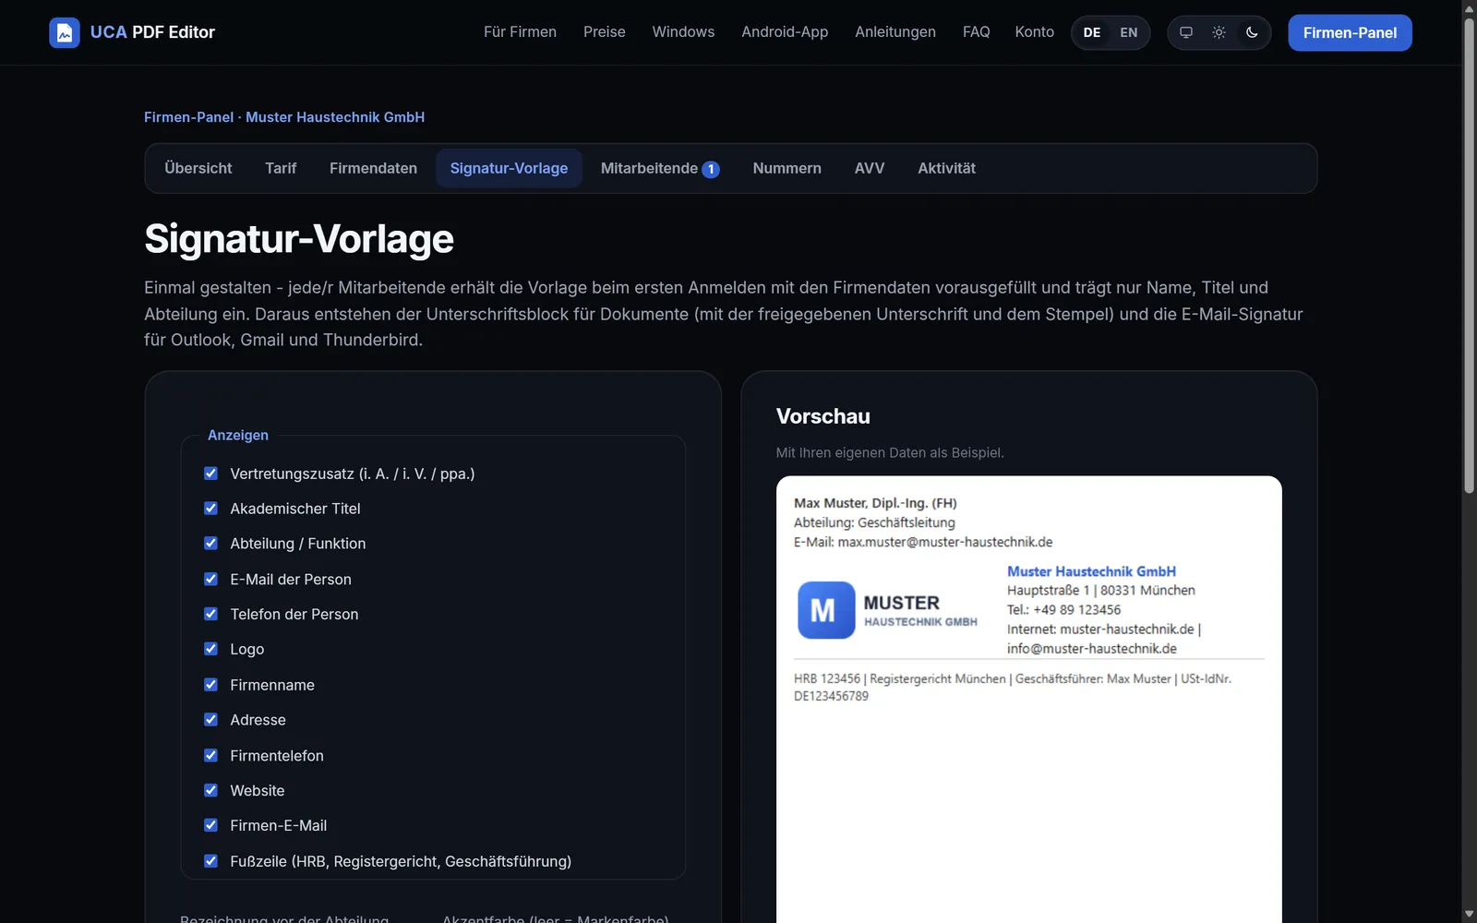Uncheck E-Mail der Person

click(210, 579)
